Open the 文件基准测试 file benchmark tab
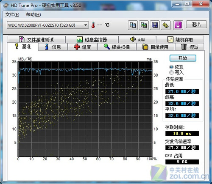This screenshot has height=184, width=212. coord(36,39)
